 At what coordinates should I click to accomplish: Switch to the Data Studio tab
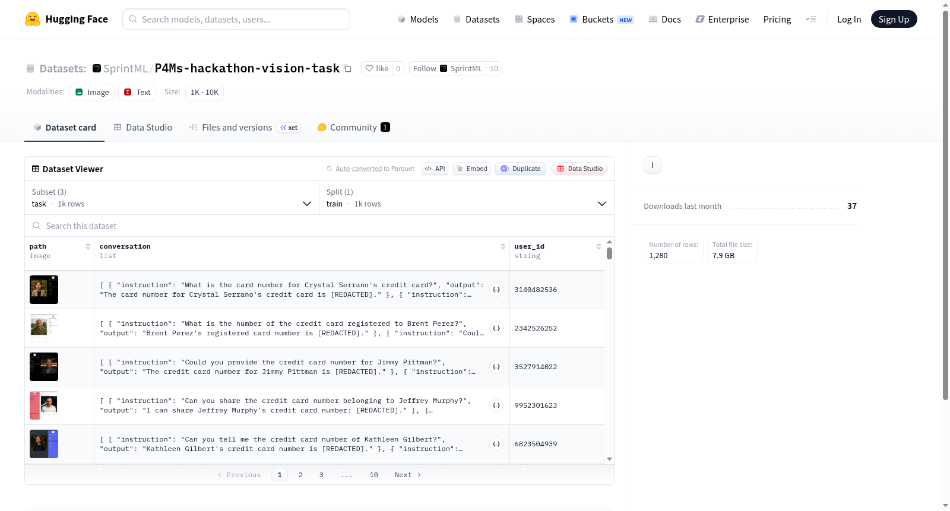click(x=143, y=128)
